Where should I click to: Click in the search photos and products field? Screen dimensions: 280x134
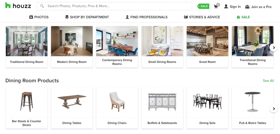tap(114, 6)
